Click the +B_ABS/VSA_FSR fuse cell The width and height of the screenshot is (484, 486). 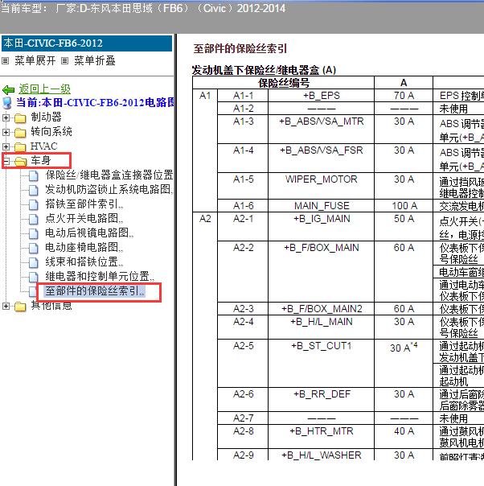point(321,158)
